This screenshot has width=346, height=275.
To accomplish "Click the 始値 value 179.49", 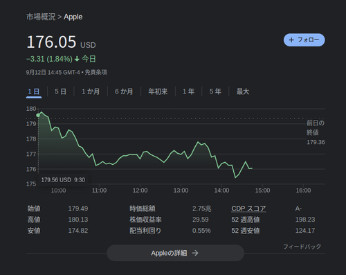I will pyautogui.click(x=78, y=209).
